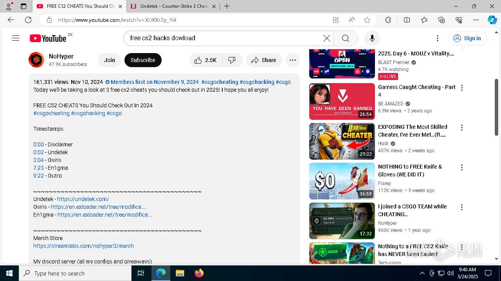The image size is (501, 281).
Task: Open the $0 knife video thumbnail
Action: (x=342, y=181)
